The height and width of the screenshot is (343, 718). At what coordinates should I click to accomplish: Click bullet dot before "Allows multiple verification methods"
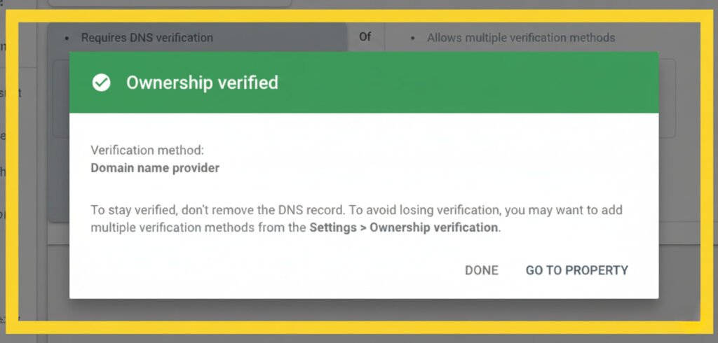pyautogui.click(x=412, y=37)
